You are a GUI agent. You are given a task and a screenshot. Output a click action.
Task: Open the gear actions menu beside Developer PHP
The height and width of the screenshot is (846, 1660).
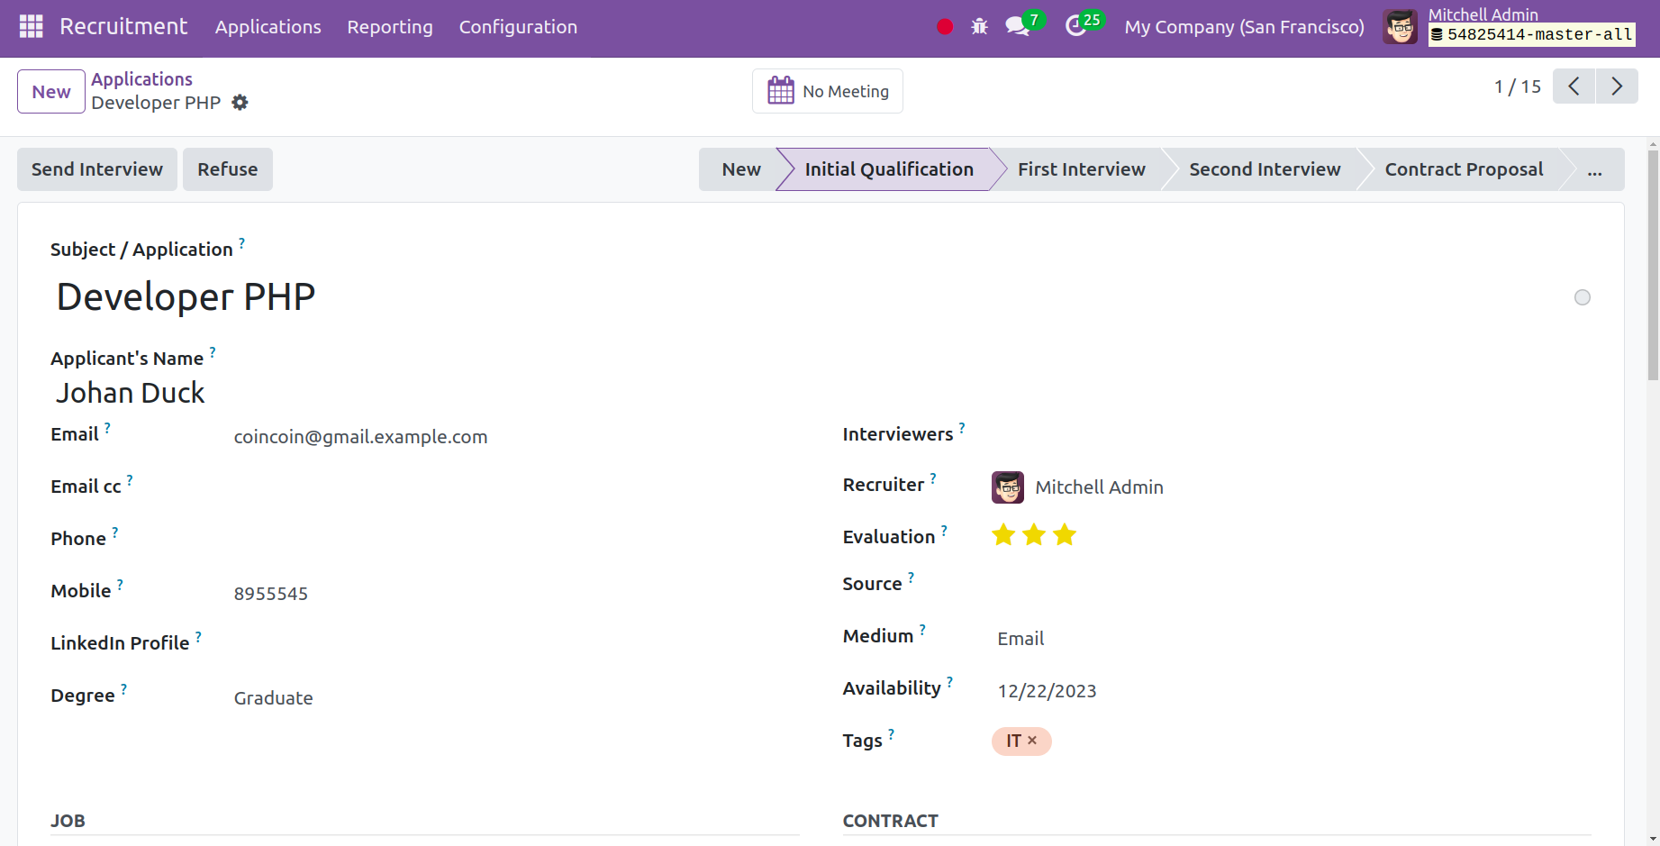tap(240, 103)
